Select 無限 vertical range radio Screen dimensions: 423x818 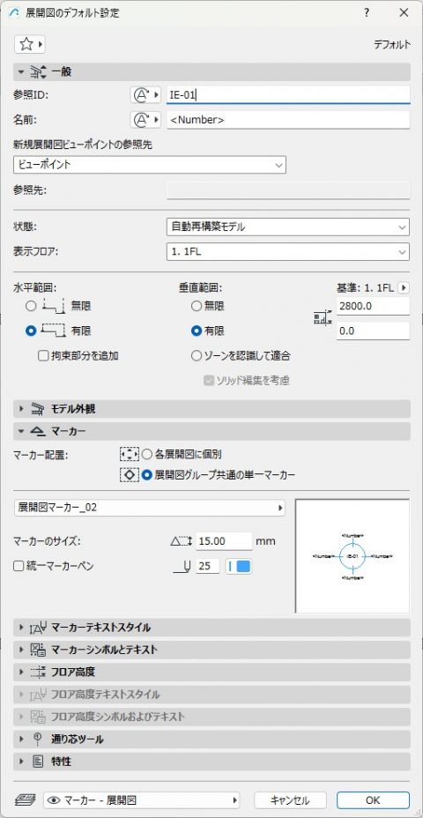coord(197,306)
